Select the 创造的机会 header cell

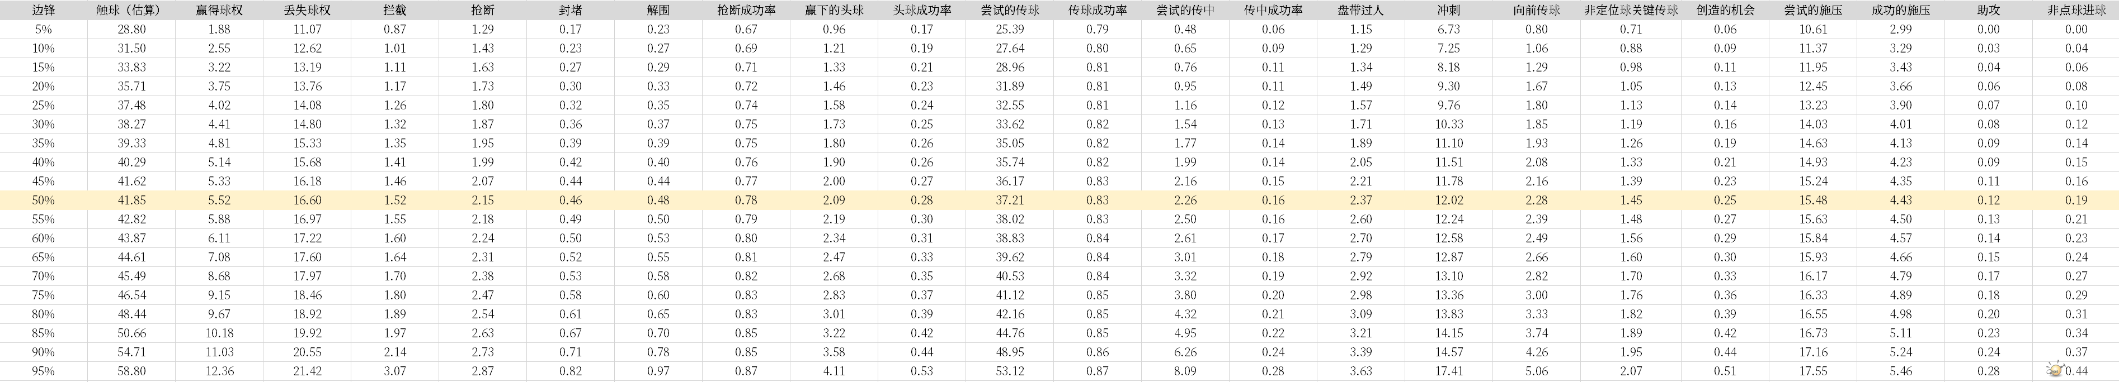pos(1725,11)
